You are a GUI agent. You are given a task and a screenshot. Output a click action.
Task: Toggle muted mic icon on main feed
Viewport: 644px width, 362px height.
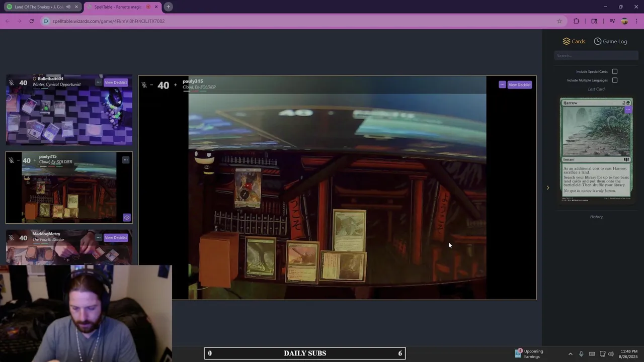(144, 85)
